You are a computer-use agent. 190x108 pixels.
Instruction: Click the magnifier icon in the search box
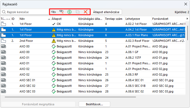[4, 12]
